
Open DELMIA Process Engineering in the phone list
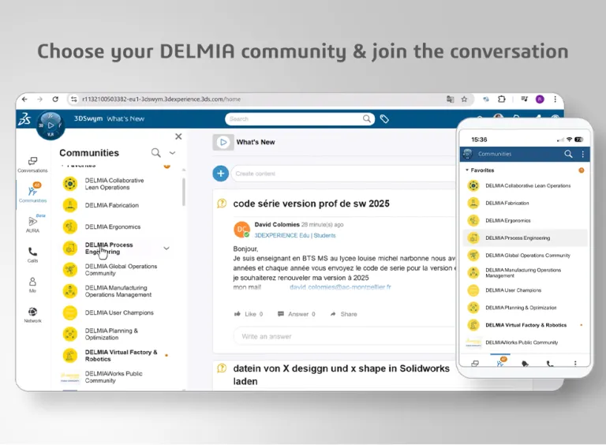pyautogui.click(x=525, y=238)
